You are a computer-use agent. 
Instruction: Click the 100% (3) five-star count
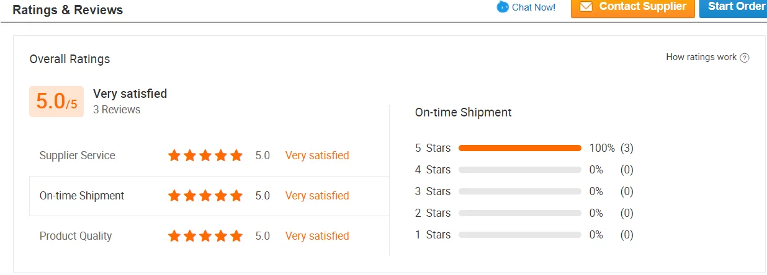point(611,149)
